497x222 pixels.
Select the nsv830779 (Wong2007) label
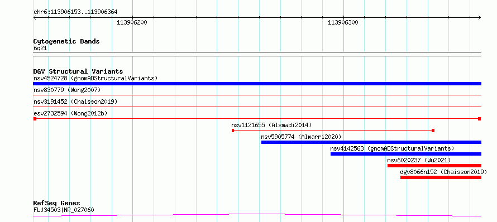click(x=67, y=90)
